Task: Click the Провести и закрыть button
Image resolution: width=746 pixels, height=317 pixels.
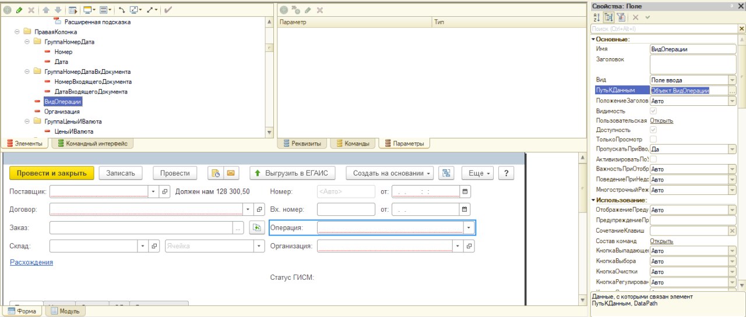Action: point(51,173)
